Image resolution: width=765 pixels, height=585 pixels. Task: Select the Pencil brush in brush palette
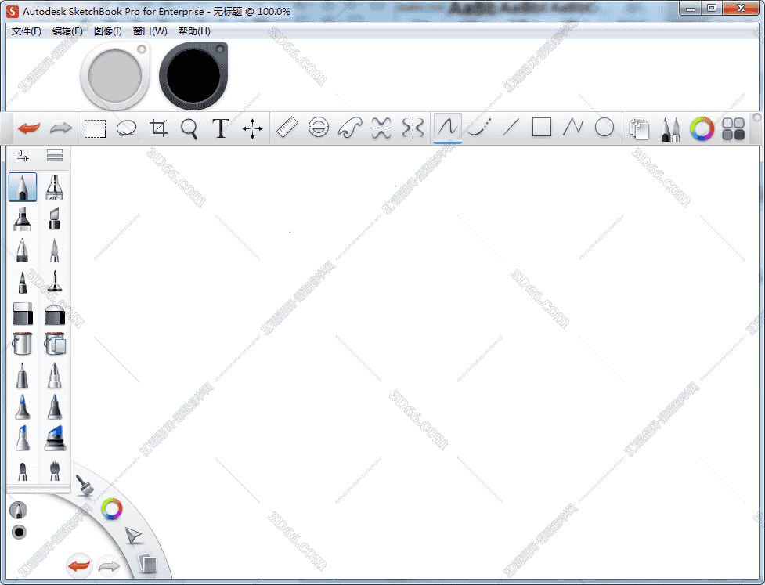(22, 187)
